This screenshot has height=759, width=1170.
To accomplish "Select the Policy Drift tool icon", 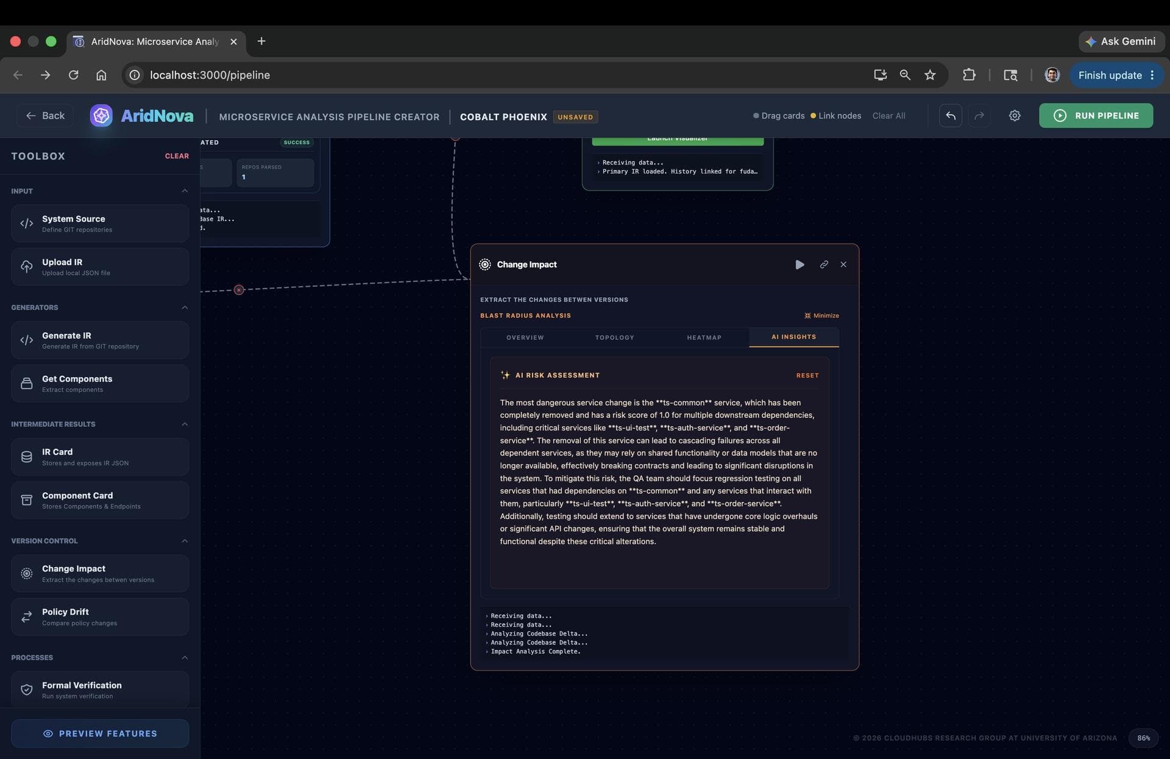I will 27,616.
